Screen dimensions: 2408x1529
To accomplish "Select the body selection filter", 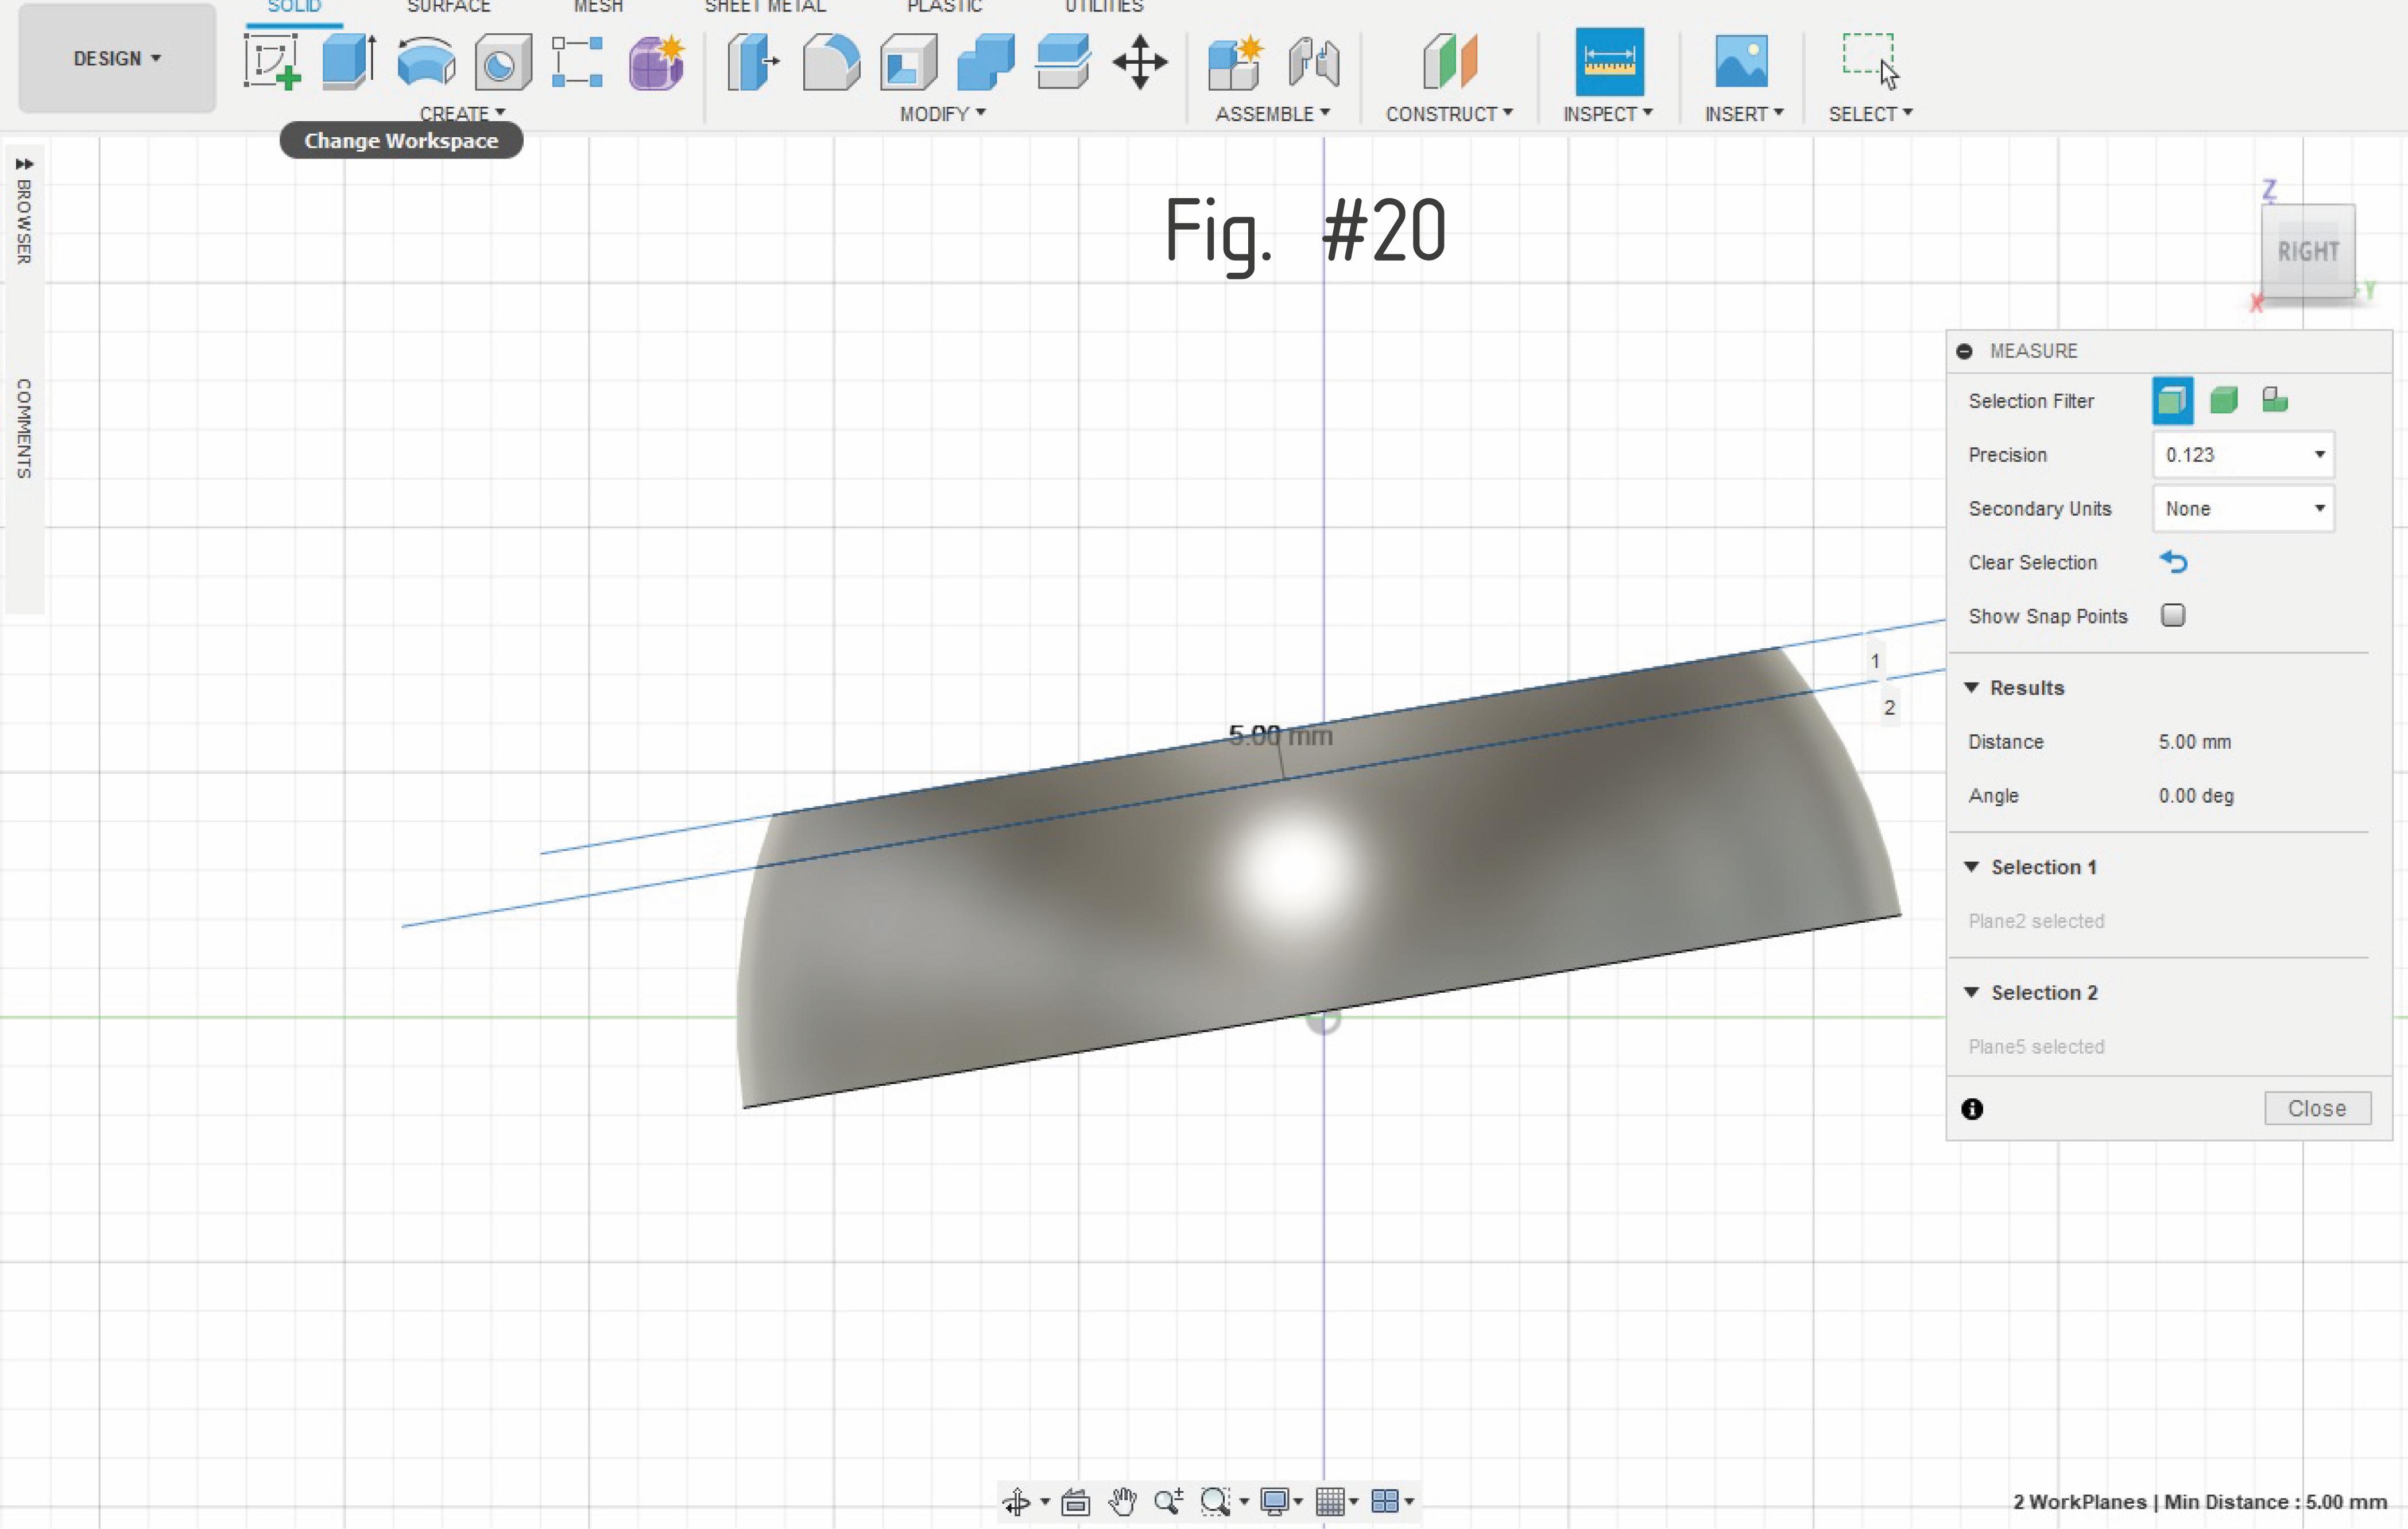I will tap(2223, 401).
